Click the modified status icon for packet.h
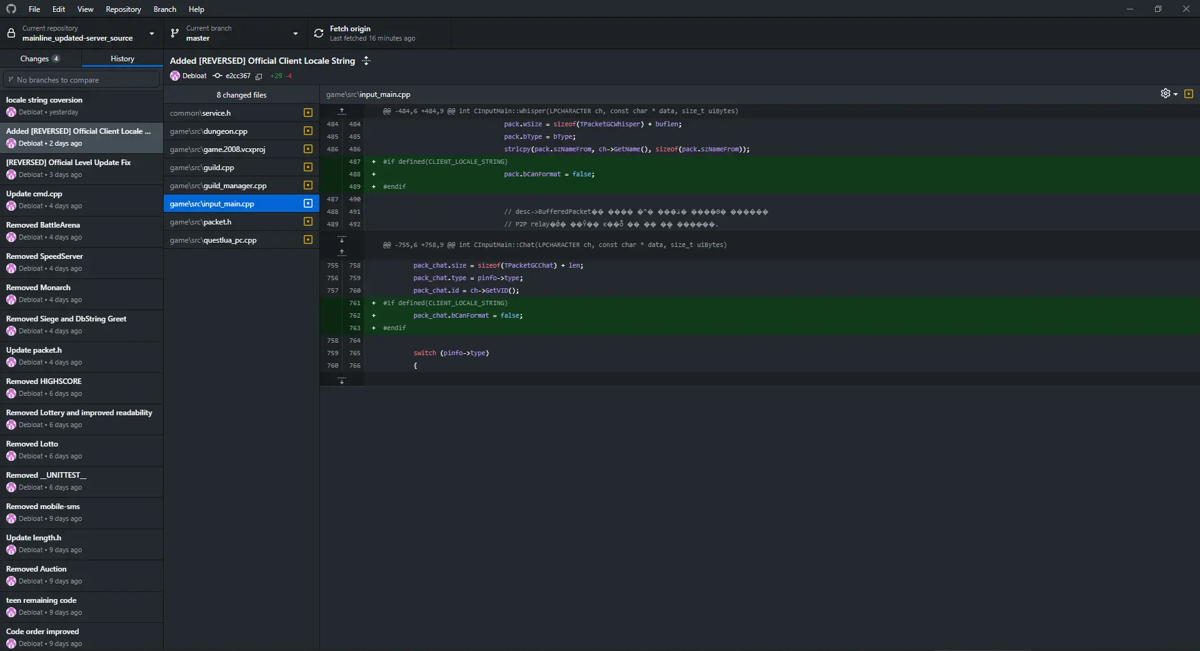The height and width of the screenshot is (651, 1200). point(307,221)
